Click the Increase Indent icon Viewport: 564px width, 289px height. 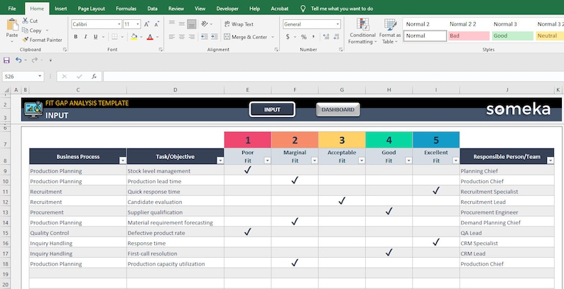[215, 37]
